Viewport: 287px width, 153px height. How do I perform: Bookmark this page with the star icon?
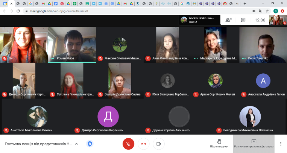coord(267,11)
